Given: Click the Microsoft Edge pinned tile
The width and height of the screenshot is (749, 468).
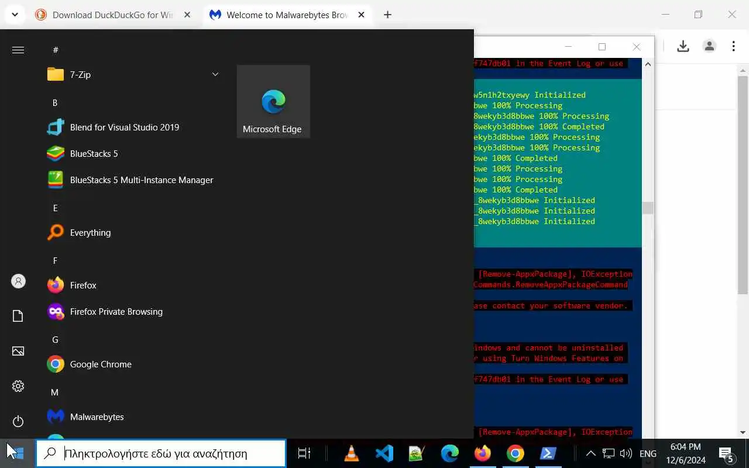Looking at the screenshot, I should [x=273, y=101].
